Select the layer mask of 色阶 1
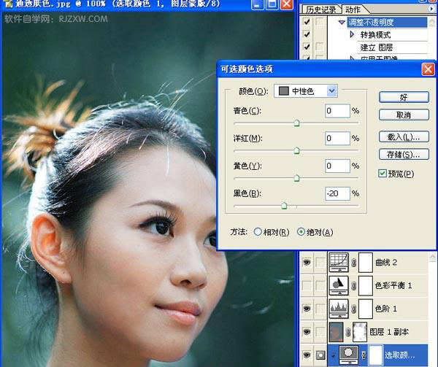 click(366, 309)
